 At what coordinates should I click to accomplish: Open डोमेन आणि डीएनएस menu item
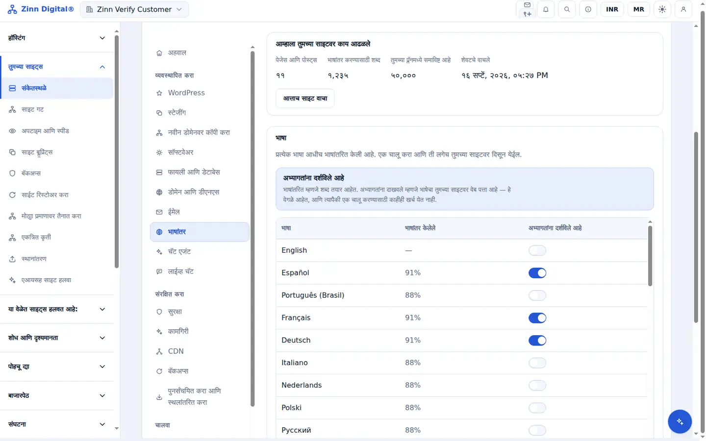200,192
